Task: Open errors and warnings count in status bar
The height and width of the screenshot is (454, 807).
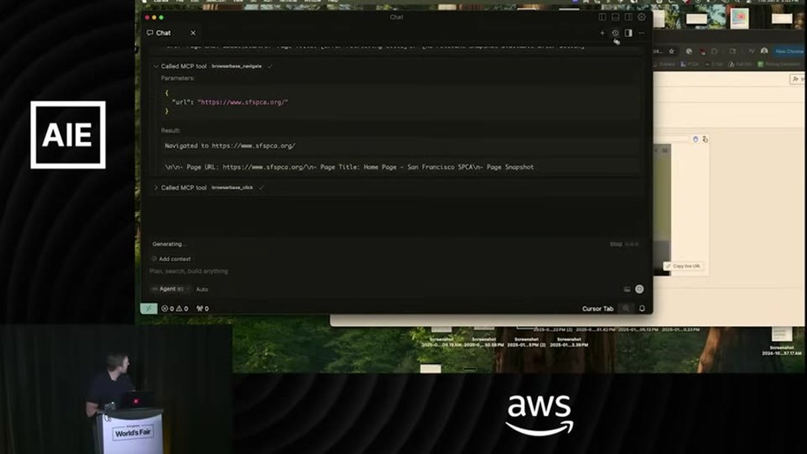Action: (175, 309)
